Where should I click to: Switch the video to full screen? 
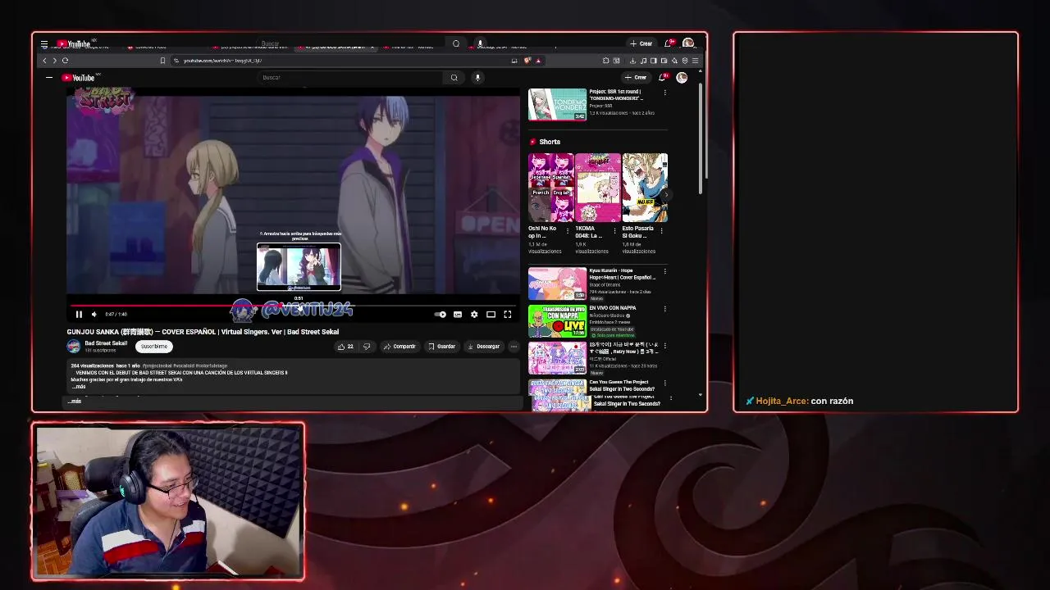pos(508,315)
